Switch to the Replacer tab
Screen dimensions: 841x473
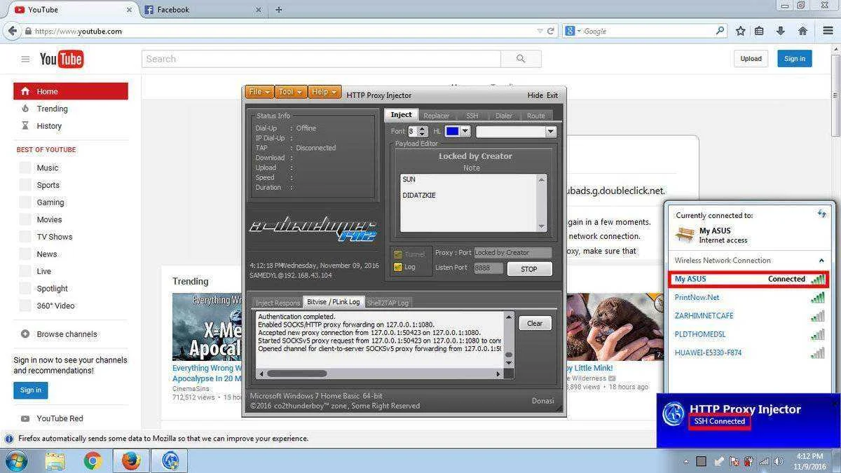pos(437,116)
